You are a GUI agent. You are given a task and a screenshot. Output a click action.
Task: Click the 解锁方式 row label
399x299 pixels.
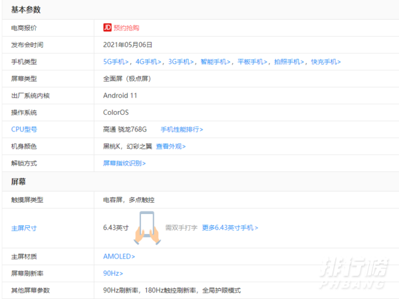point(24,163)
